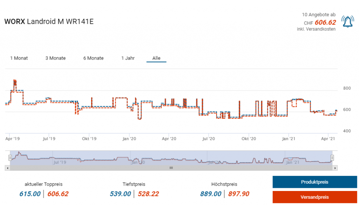Select the 1 Monat time range

tap(19, 58)
